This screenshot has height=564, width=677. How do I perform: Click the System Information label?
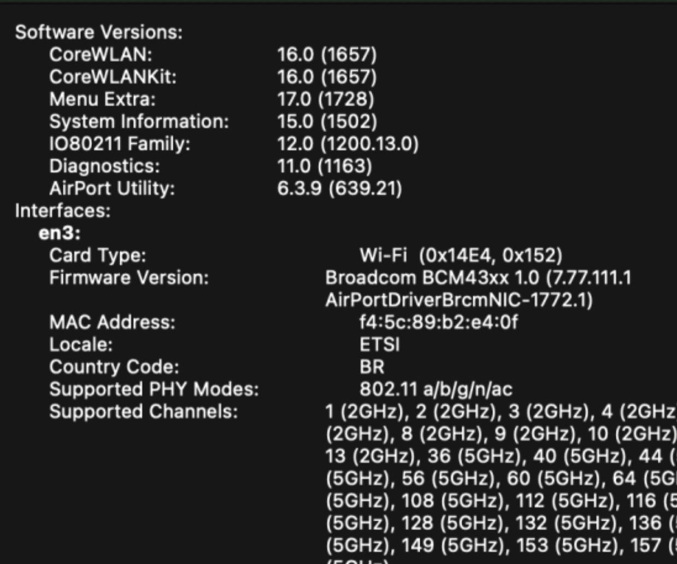[x=139, y=121]
